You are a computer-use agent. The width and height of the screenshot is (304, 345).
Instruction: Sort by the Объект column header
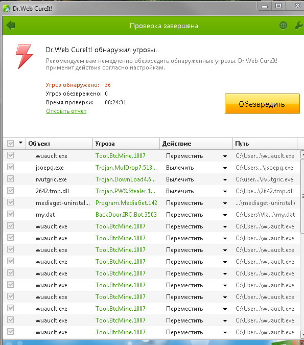click(x=59, y=144)
